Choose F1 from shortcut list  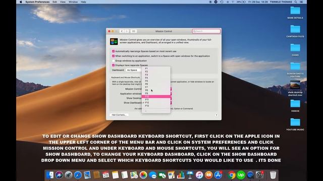click(156, 68)
